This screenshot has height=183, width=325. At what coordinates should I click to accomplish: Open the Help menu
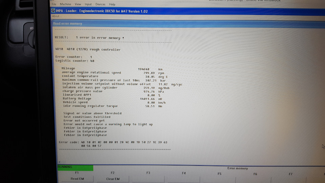112,4
